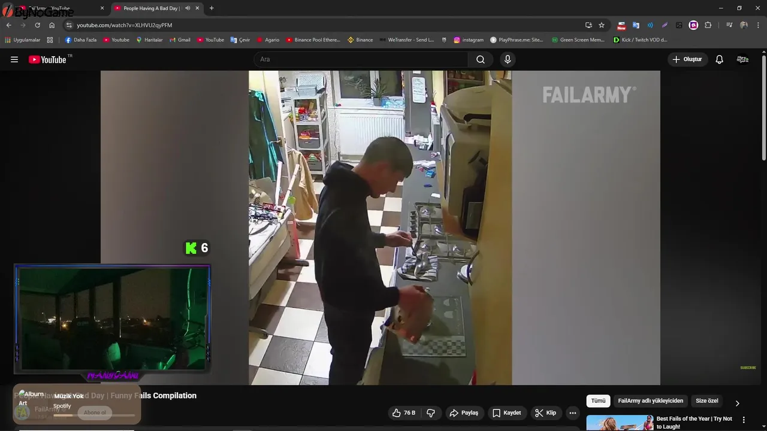Click the FAILARMY subscribe watermark in video corner
Image resolution: width=767 pixels, height=431 pixels.
tap(748, 368)
